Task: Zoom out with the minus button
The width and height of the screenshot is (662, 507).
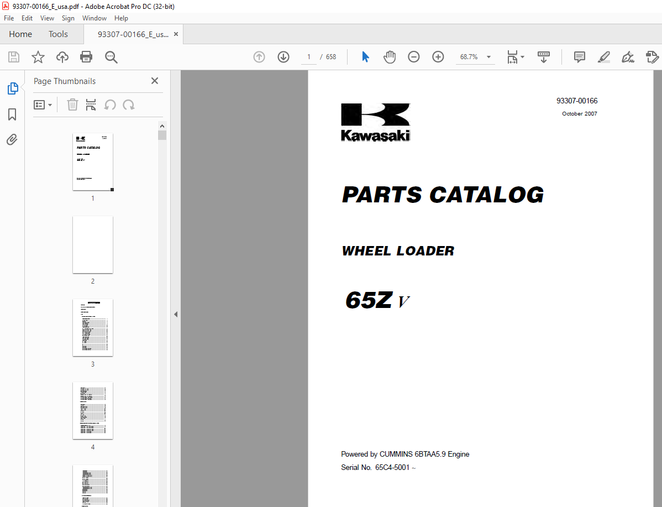Action: pyautogui.click(x=414, y=57)
